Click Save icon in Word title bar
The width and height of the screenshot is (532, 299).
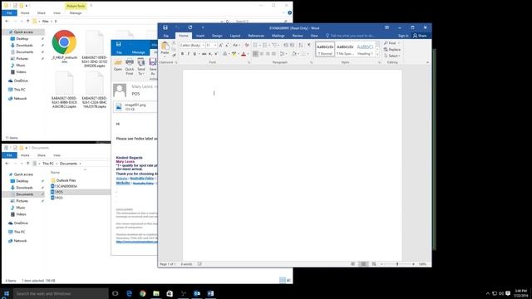coord(165,27)
